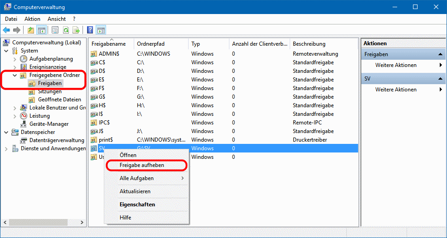
Task: Collapse the Freigaben section in Aktionen pane
Action: [x=439, y=54]
